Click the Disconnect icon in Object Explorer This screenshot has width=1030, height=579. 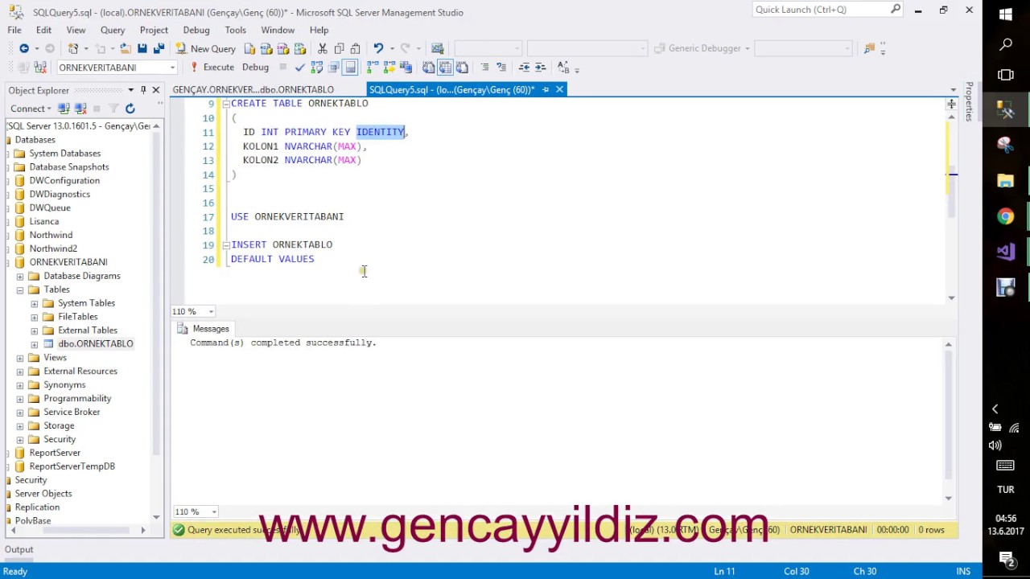click(80, 109)
